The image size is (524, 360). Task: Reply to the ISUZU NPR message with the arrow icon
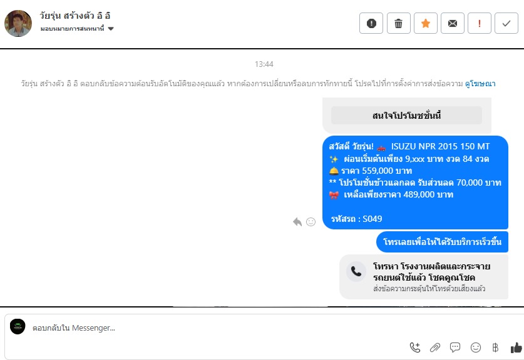coord(297,221)
